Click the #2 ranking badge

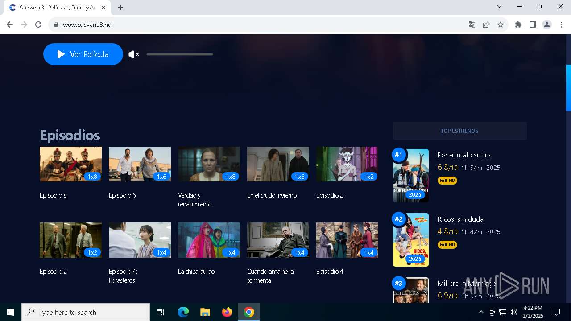[398, 219]
